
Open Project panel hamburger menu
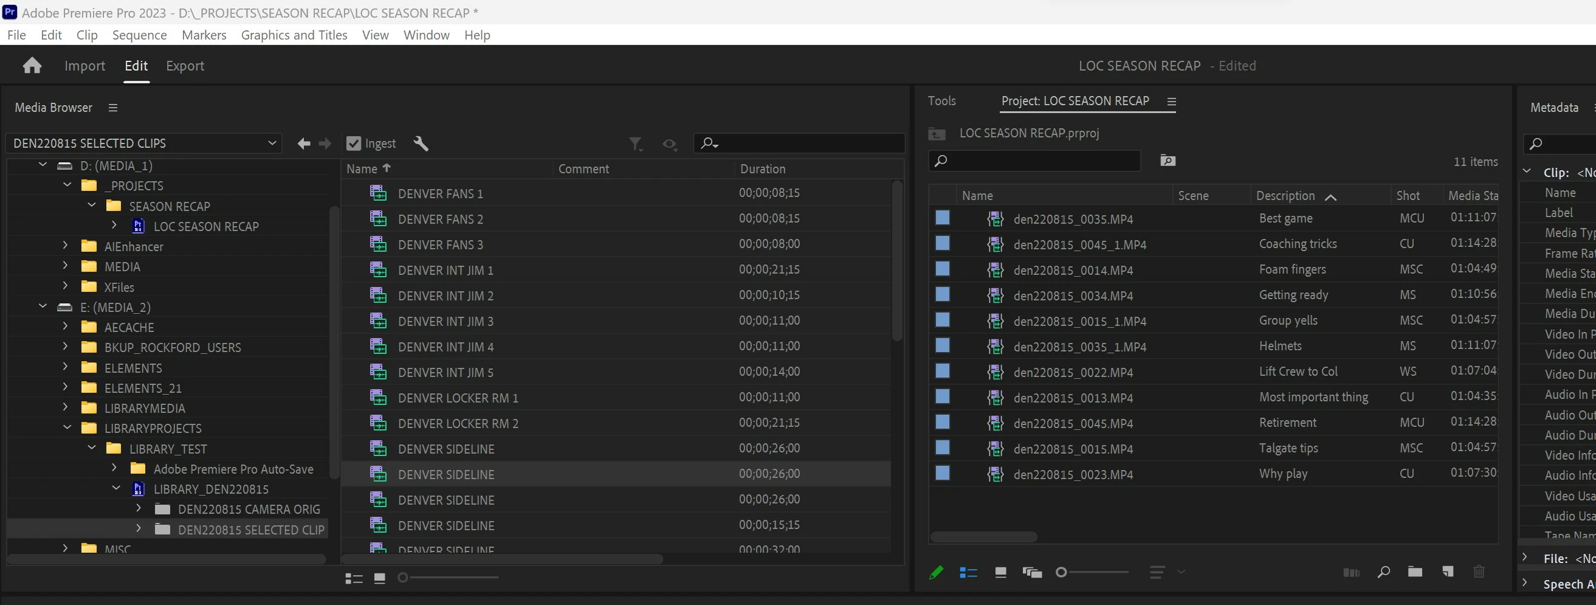[1171, 102]
